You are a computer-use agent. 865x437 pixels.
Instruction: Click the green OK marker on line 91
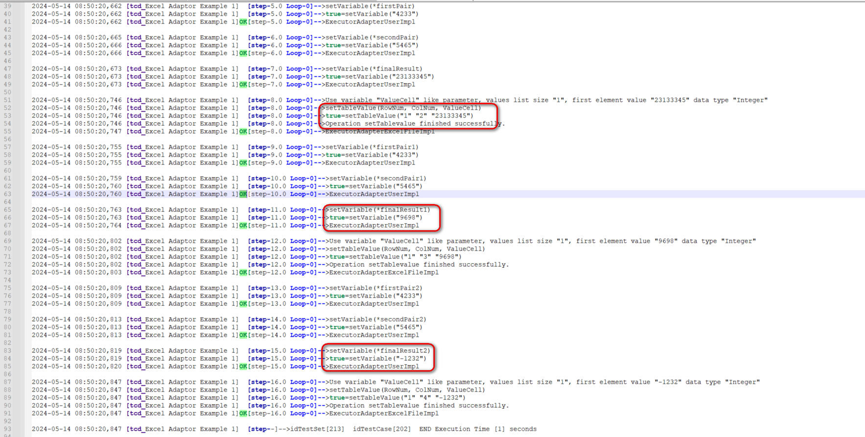[243, 414]
